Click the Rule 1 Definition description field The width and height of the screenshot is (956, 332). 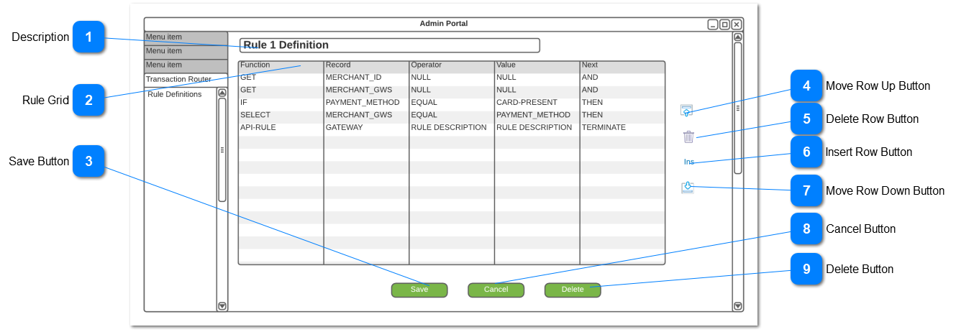point(389,45)
